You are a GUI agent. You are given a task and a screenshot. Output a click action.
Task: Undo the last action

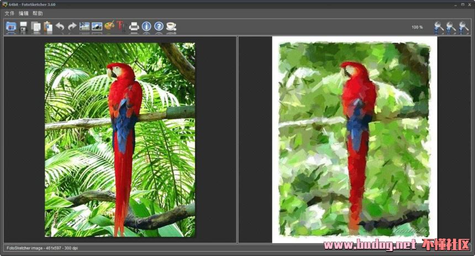click(60, 26)
